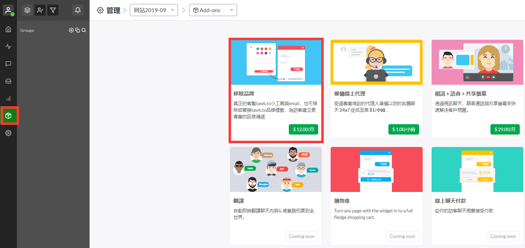
Task: Click the filter funnel icon
Action: tap(53, 10)
